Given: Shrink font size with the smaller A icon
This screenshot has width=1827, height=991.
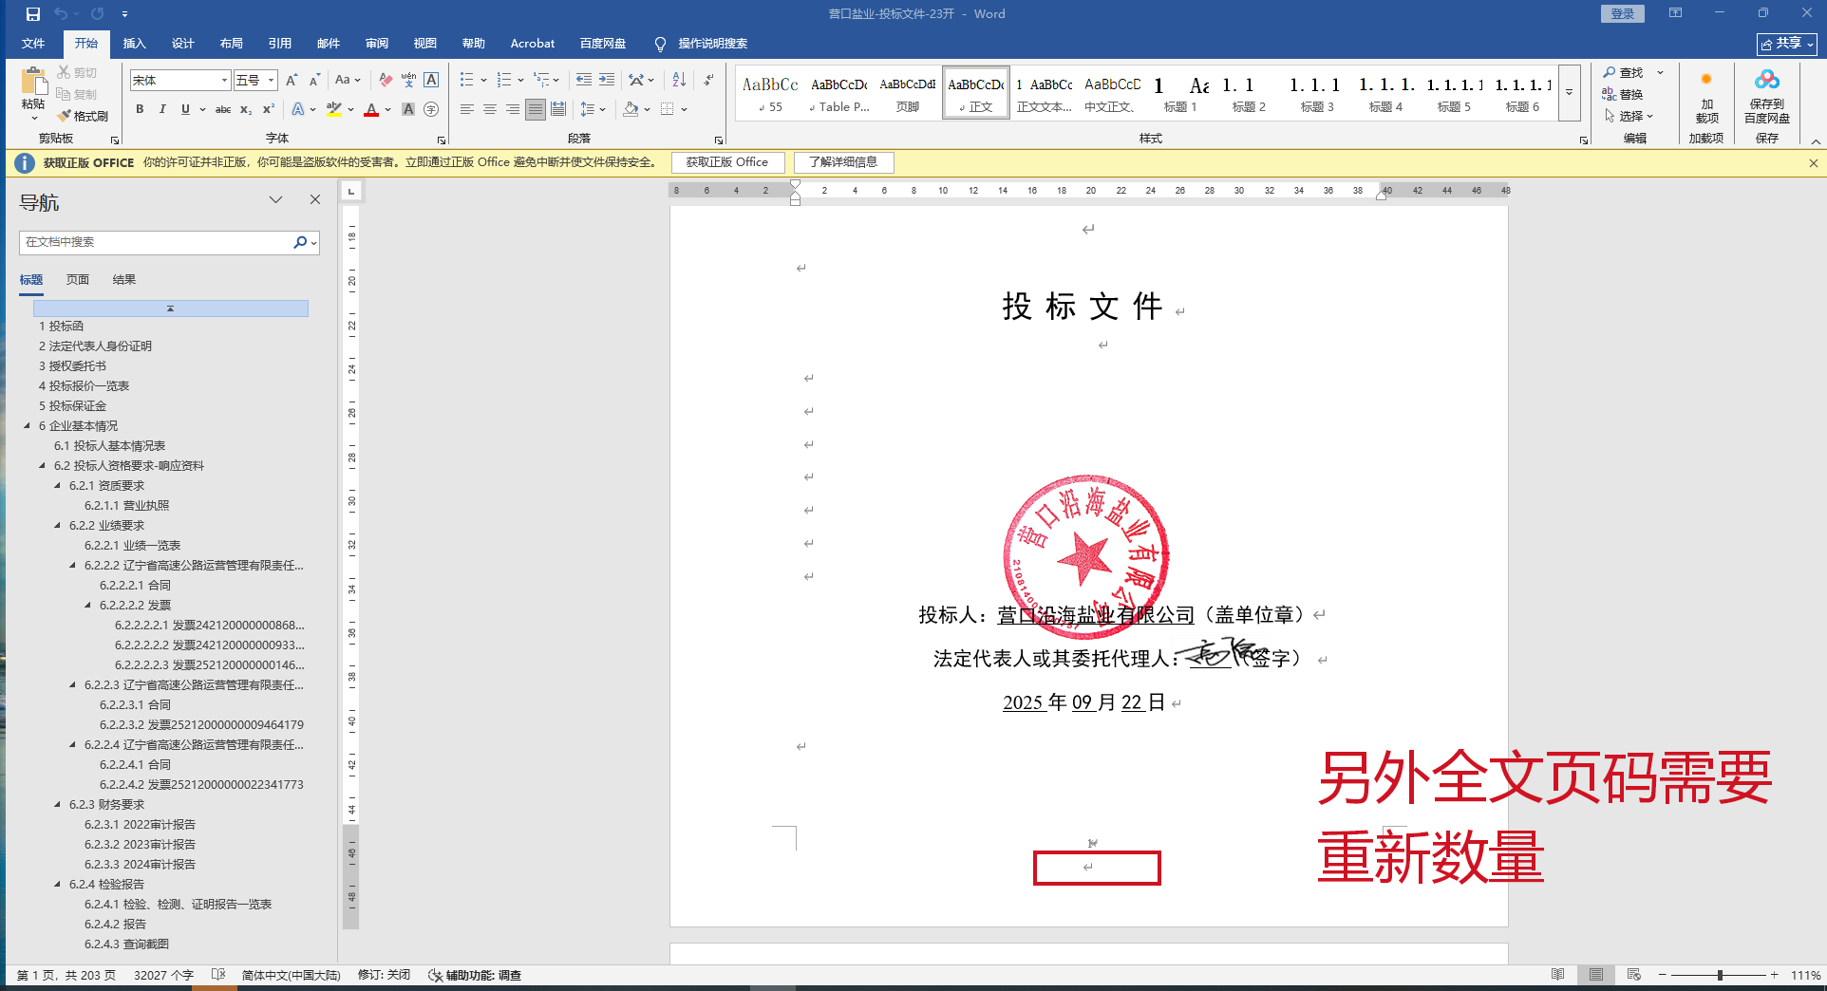Looking at the screenshot, I should click(x=314, y=80).
